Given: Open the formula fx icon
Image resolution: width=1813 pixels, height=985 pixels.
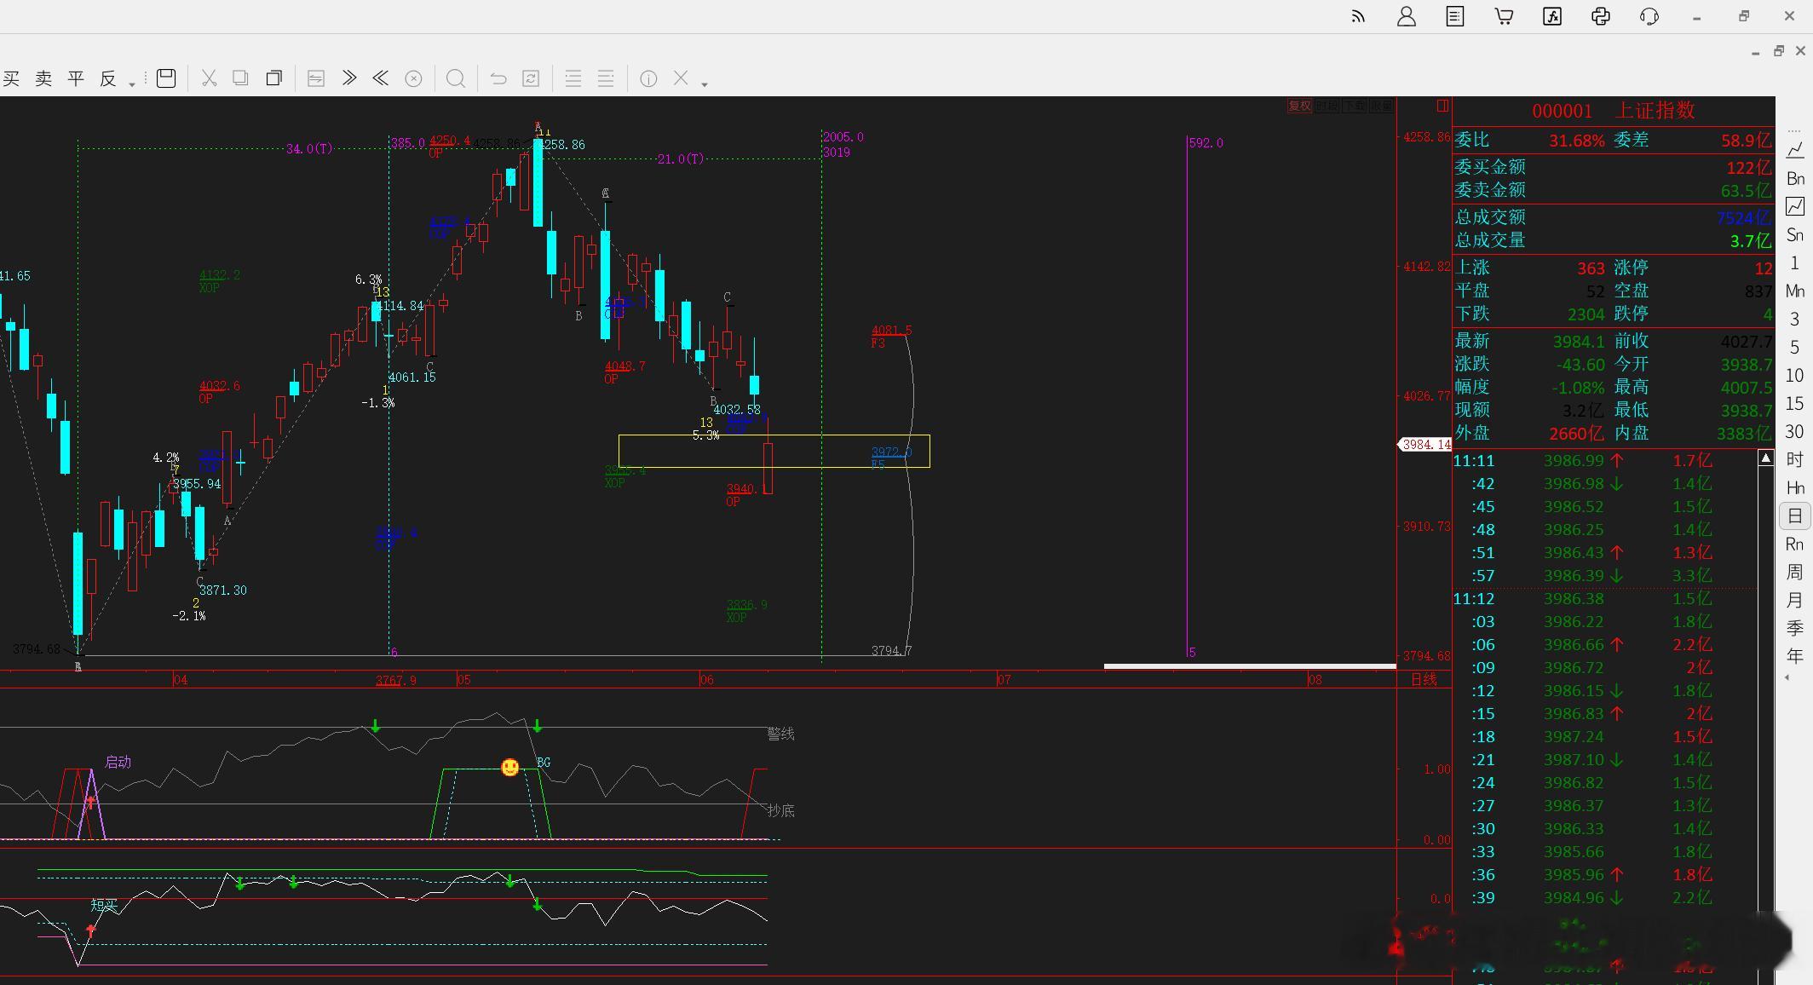Looking at the screenshot, I should tap(1552, 16).
